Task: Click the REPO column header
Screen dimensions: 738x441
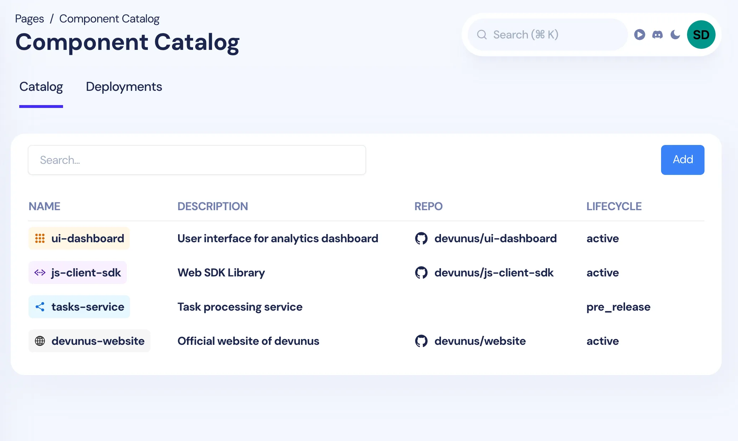Action: 428,206
